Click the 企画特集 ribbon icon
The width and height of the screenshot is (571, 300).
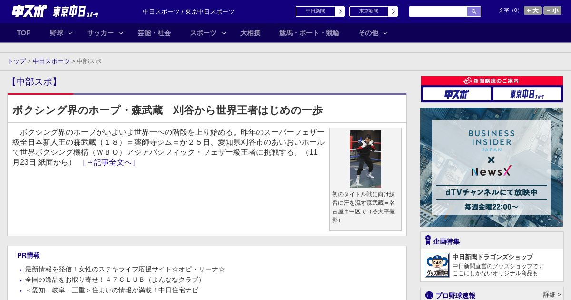click(428, 240)
